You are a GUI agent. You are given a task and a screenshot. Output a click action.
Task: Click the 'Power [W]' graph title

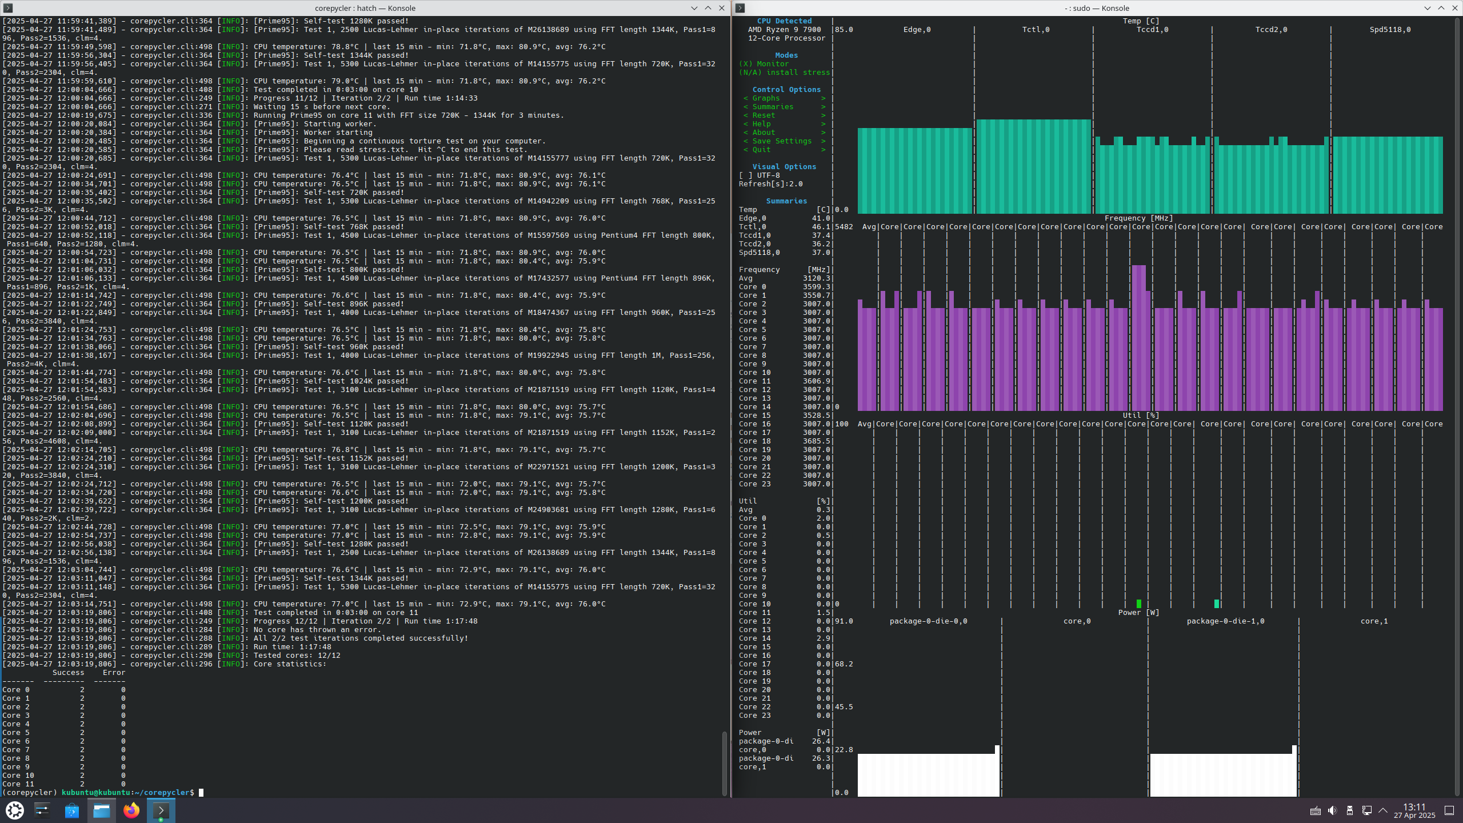tap(1138, 613)
